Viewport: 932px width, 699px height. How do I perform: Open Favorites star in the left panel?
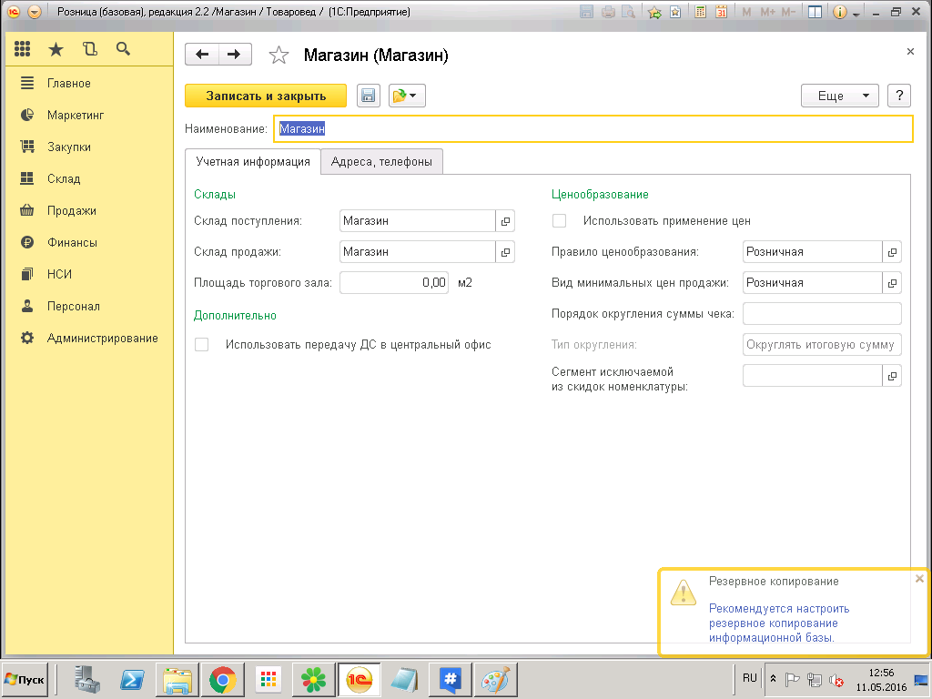point(56,49)
